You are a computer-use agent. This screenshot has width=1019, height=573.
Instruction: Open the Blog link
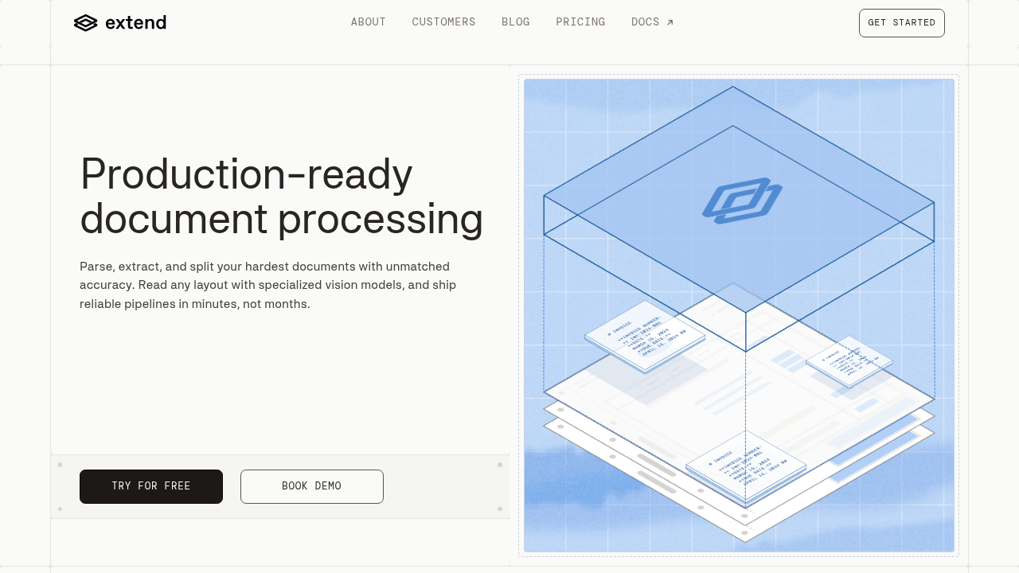pyautogui.click(x=515, y=22)
